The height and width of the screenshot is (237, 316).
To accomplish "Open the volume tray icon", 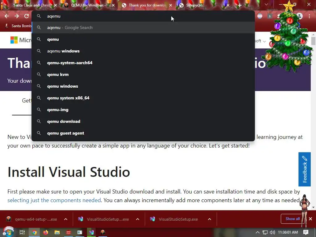I will [x=272, y=232].
